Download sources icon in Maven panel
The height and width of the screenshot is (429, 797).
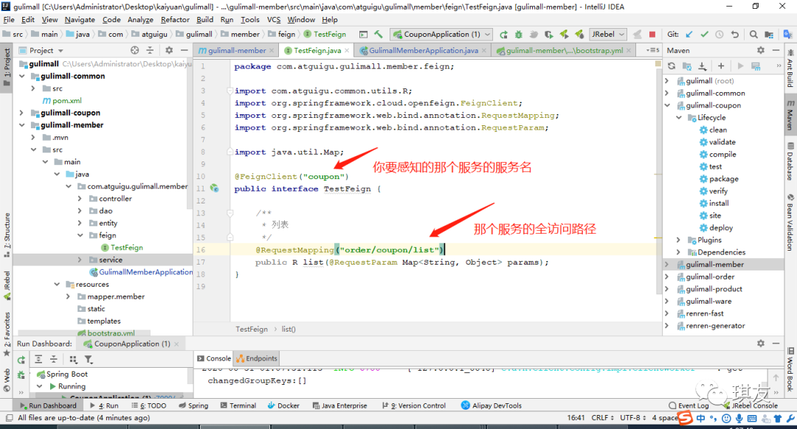[702, 66]
